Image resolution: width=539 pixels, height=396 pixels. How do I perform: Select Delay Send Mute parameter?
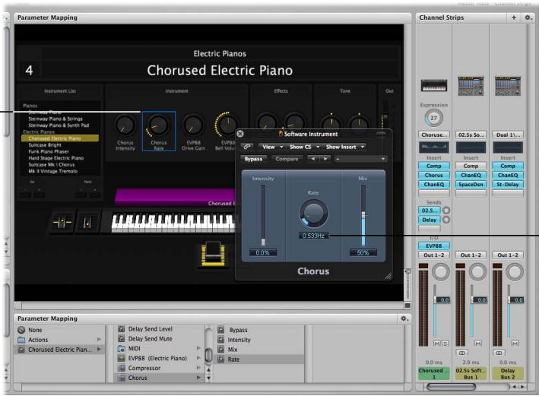click(x=151, y=338)
